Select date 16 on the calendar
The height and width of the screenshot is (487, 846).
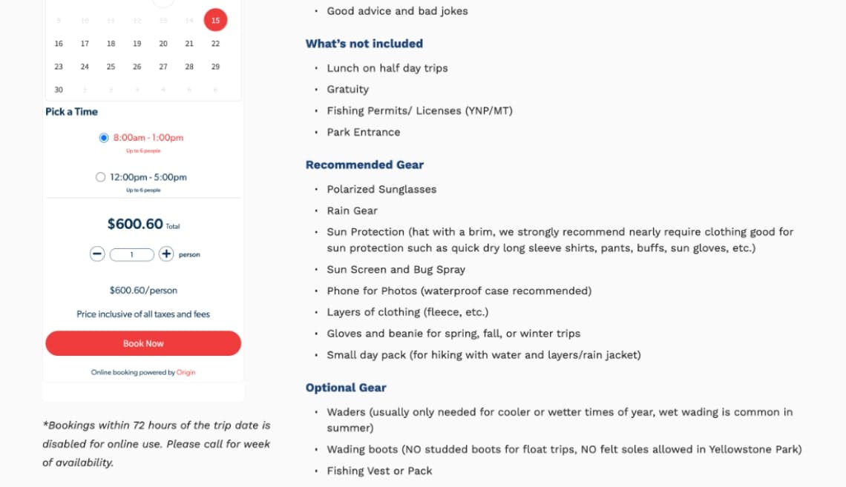click(x=59, y=43)
